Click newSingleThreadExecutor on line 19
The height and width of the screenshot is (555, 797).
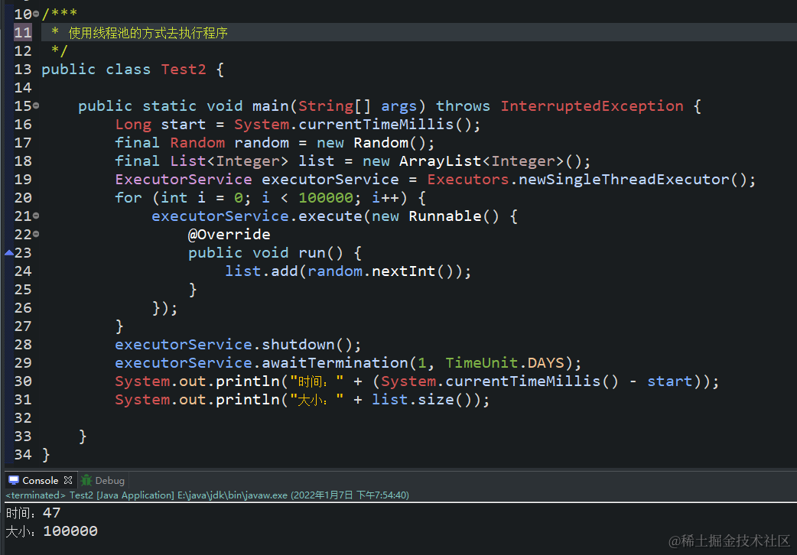(623, 180)
